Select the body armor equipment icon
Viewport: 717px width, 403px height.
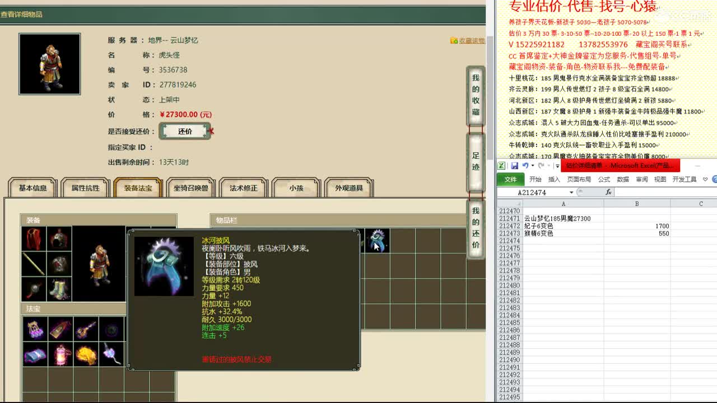59,264
